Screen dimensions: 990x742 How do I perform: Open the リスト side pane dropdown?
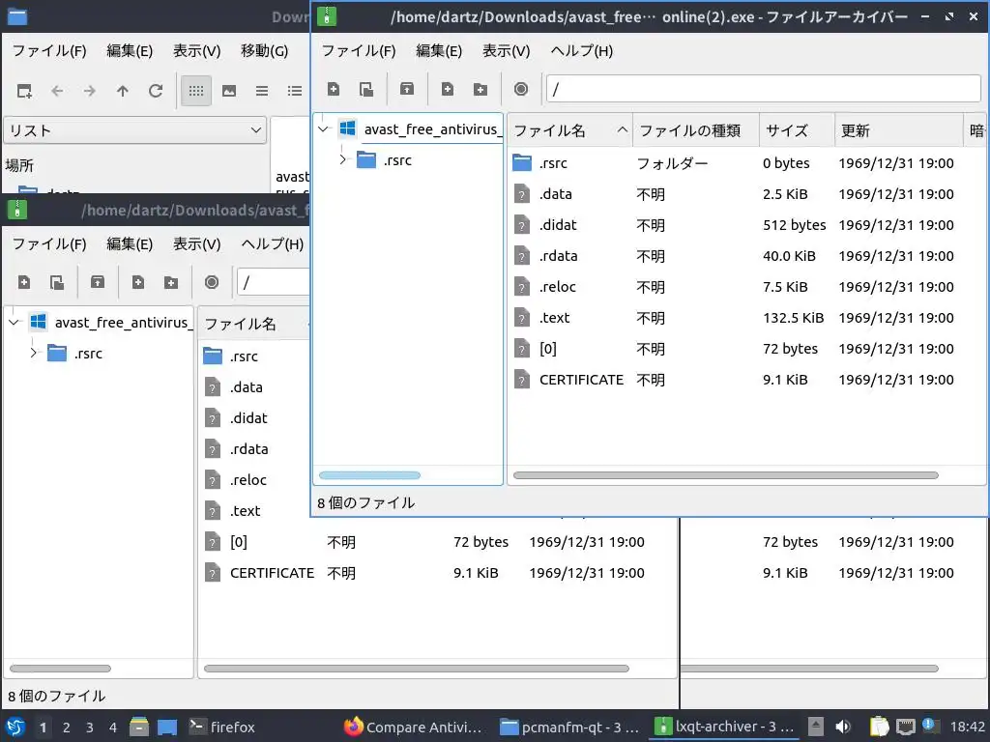[x=135, y=130]
